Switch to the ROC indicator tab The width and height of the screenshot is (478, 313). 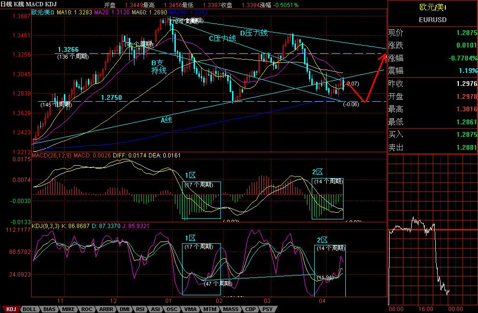point(86,309)
